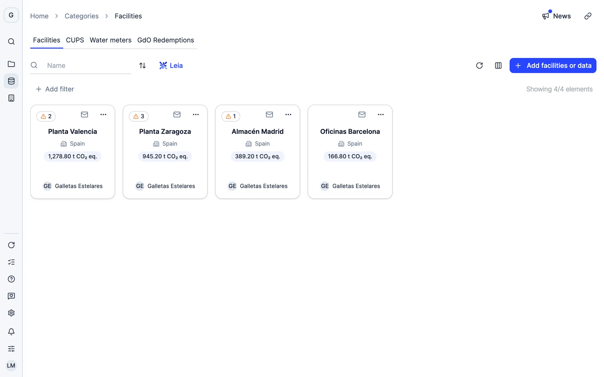Image resolution: width=604 pixels, height=377 pixels.
Task: Click the mail icon on Planta Valencia card
Action: (x=84, y=115)
